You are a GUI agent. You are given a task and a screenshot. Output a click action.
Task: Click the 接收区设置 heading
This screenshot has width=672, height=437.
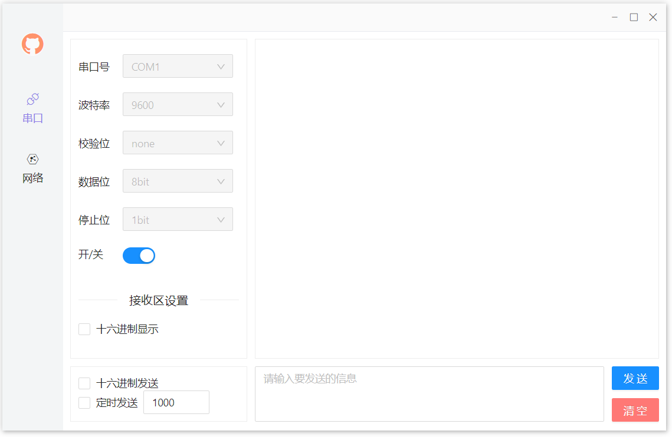159,300
